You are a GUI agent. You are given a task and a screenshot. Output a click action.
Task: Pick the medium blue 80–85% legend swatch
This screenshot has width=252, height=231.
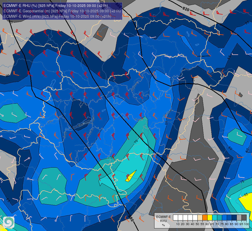click(229, 218)
